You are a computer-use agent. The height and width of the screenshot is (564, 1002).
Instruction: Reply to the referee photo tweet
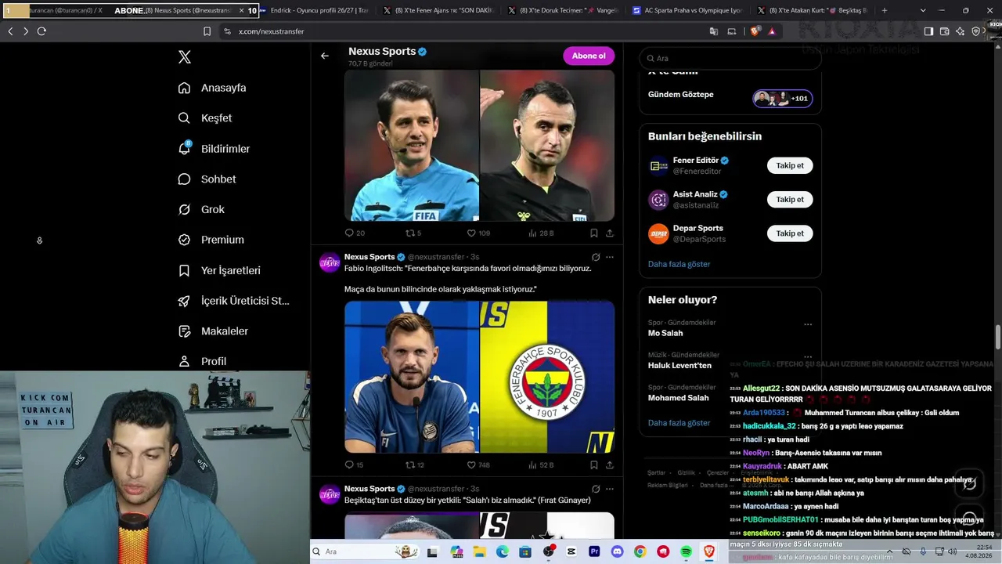tap(355, 233)
